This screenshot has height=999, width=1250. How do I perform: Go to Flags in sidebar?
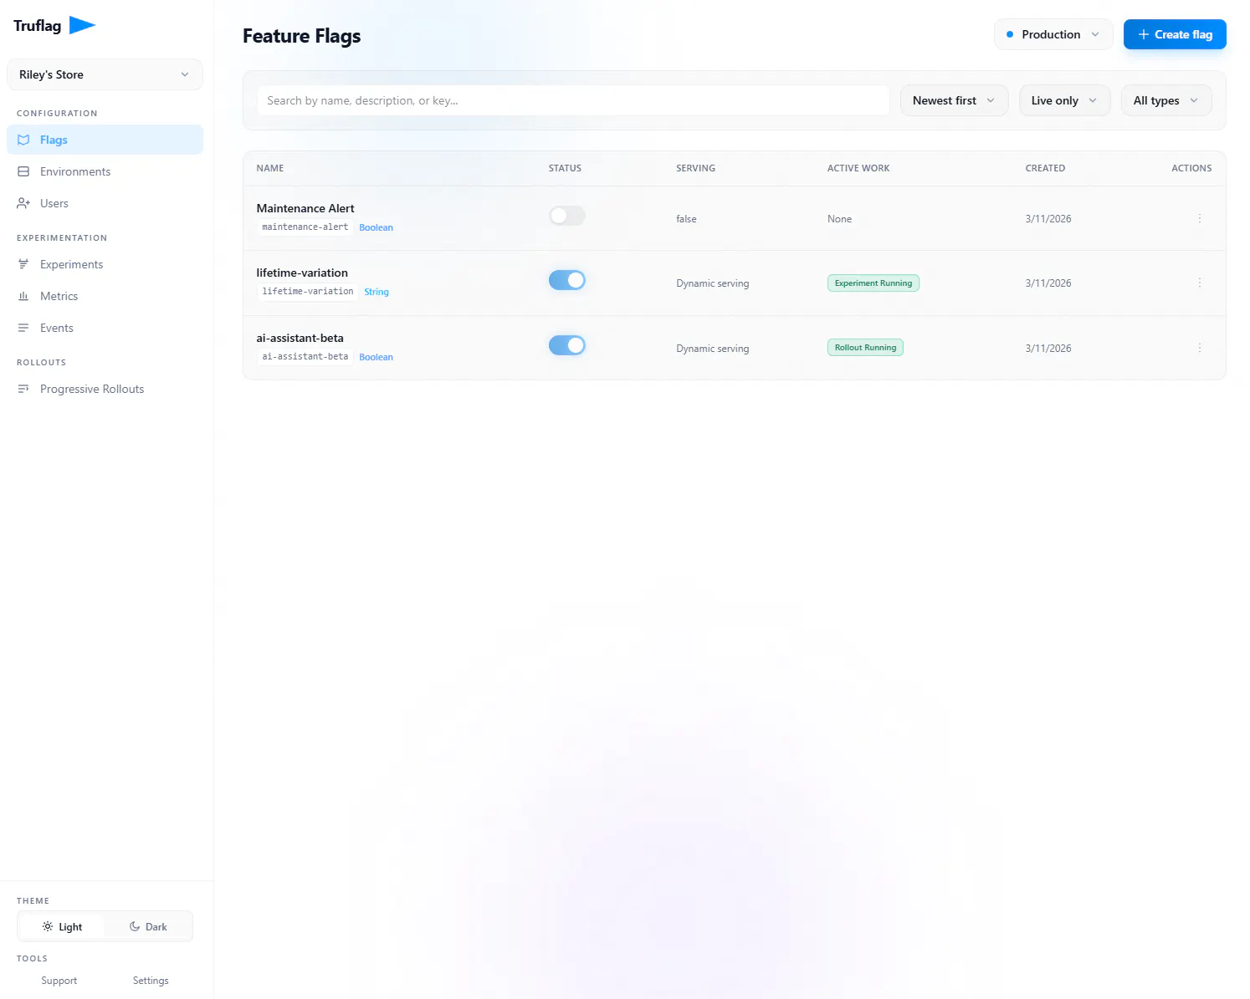pyautogui.click(x=105, y=140)
